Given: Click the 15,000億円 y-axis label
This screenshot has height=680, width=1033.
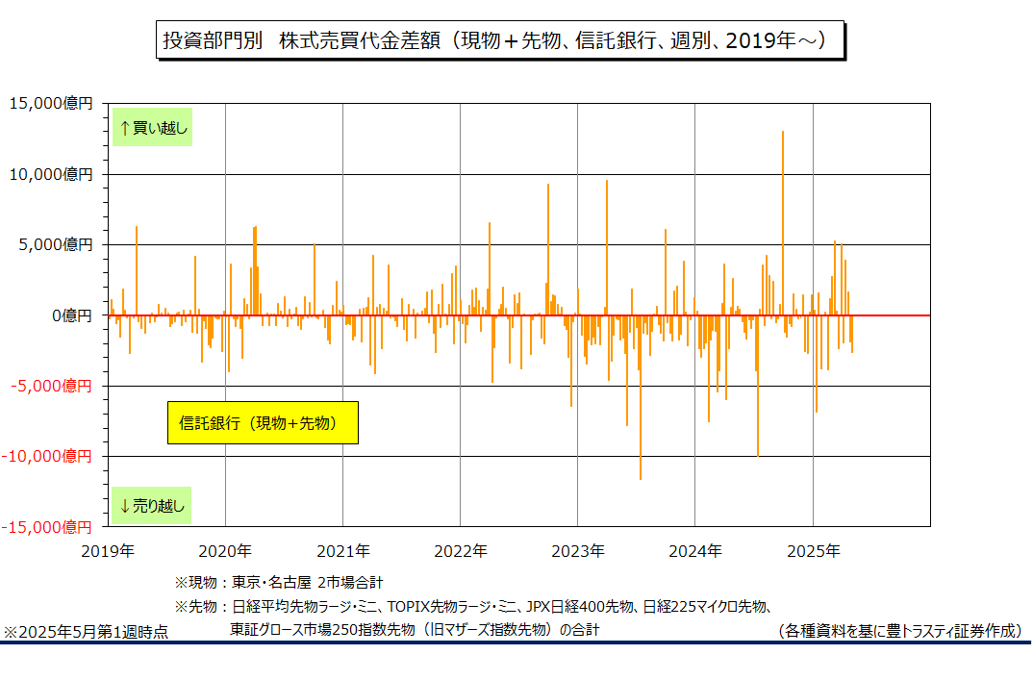Looking at the screenshot, I should (50, 104).
